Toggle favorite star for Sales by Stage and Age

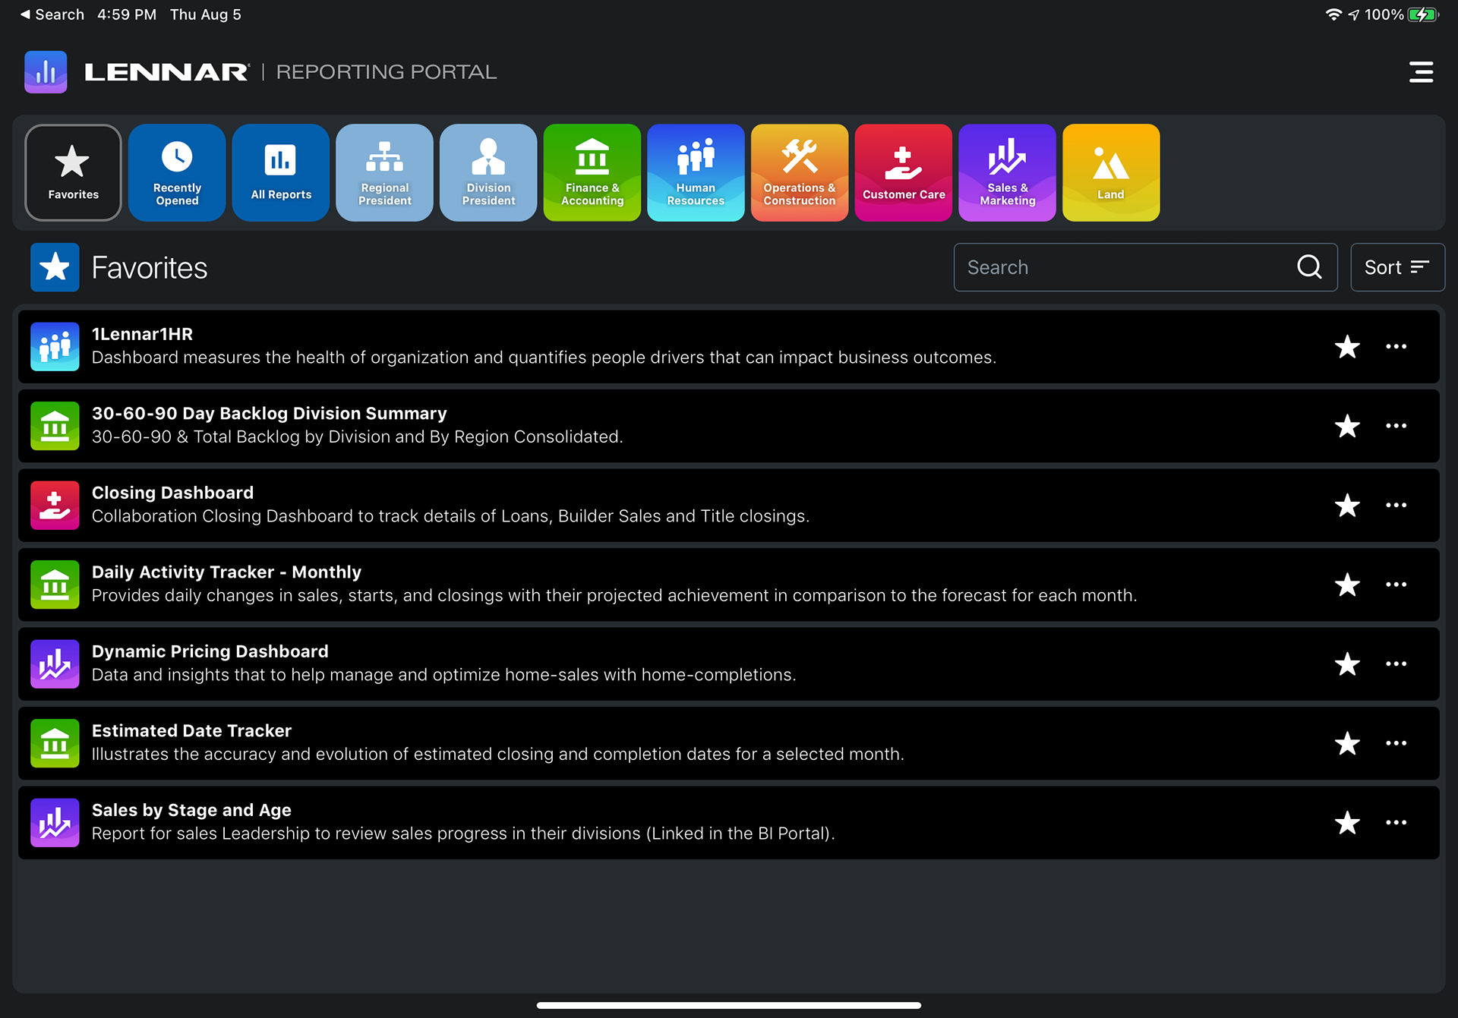coord(1347,823)
